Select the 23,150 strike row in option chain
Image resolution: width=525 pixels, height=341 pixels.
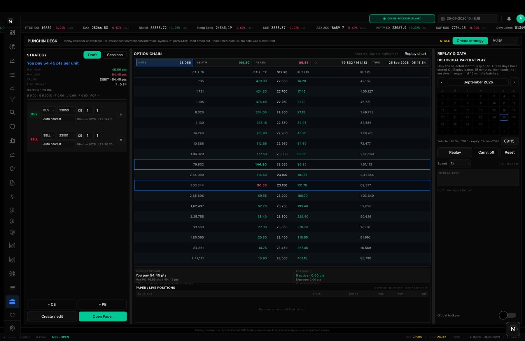coord(282,185)
